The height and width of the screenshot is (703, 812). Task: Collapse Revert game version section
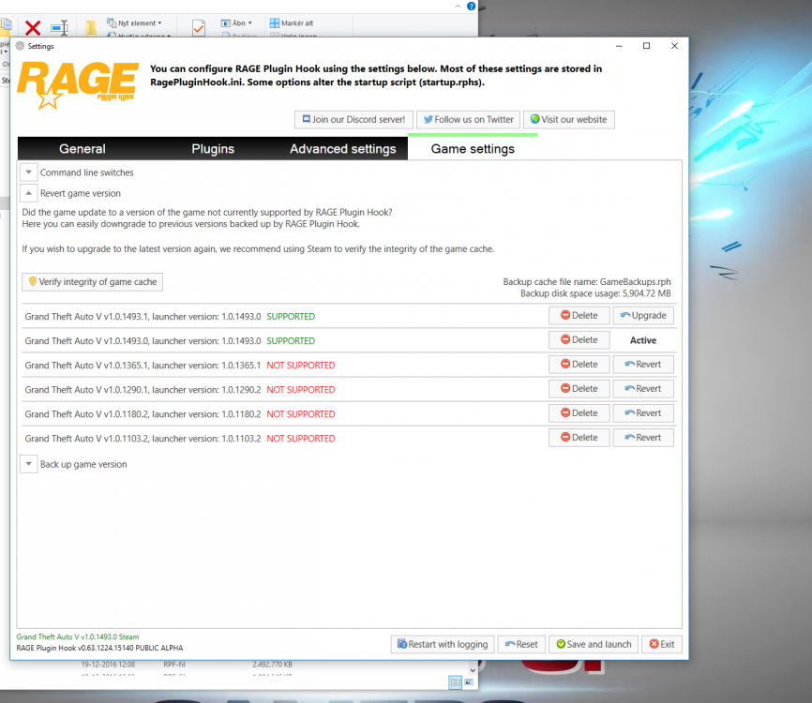(29, 193)
